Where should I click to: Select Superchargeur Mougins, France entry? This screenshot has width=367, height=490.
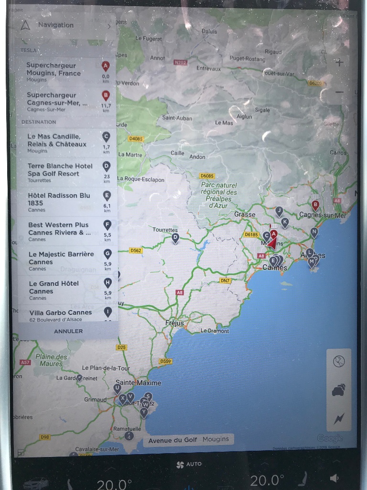tap(66, 72)
